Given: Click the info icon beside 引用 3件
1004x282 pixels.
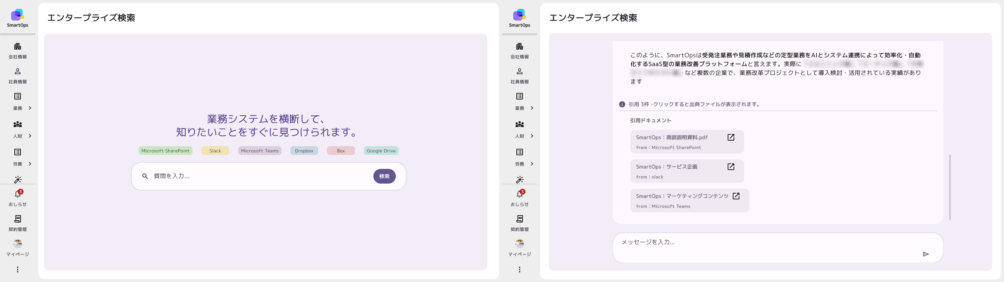Looking at the screenshot, I should (x=622, y=104).
